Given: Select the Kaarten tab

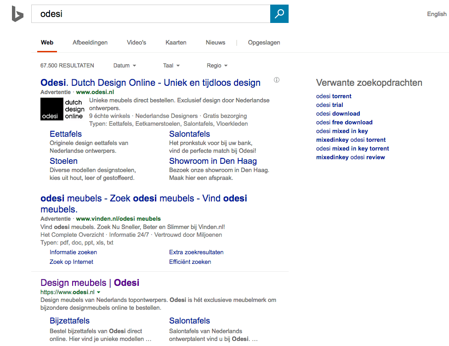Looking at the screenshot, I should pos(176,42).
